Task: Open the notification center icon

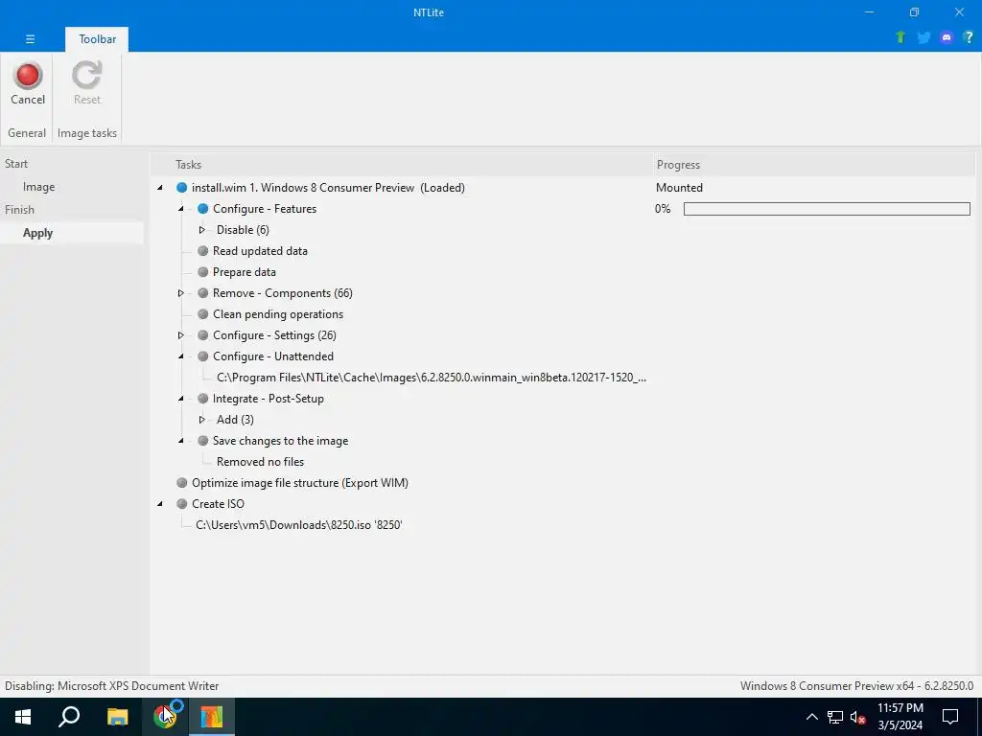Action: tap(950, 717)
